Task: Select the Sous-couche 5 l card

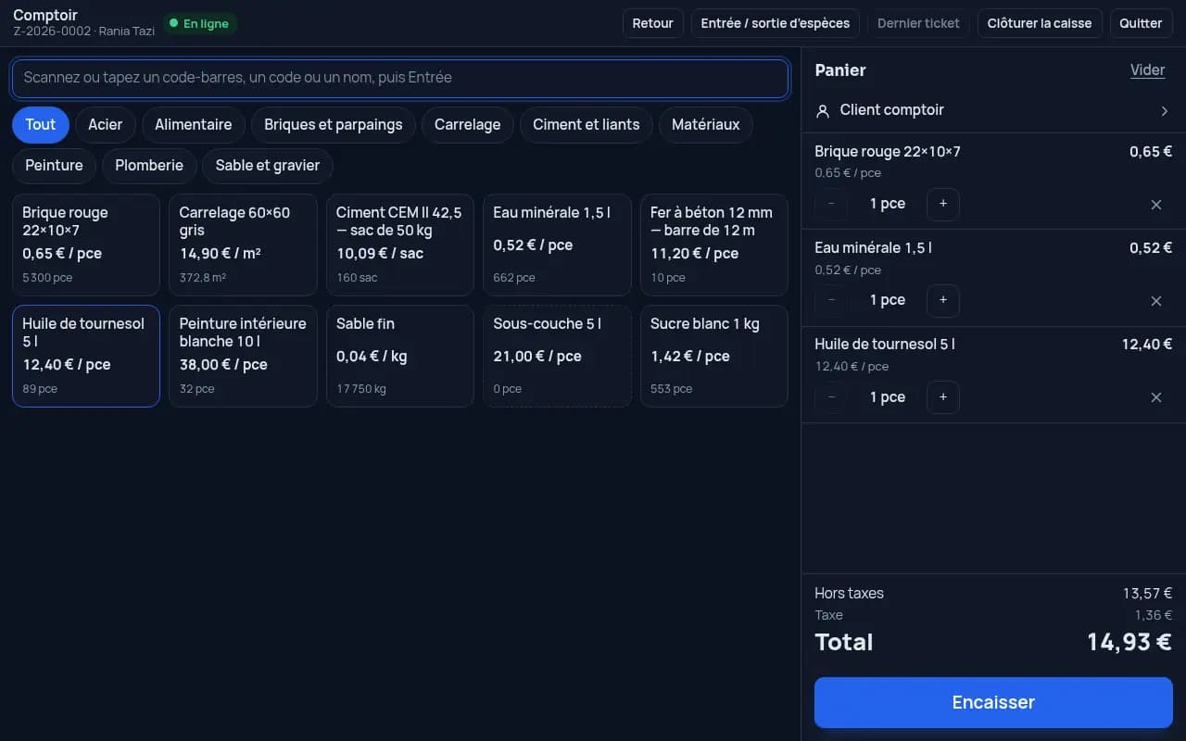Action: (x=557, y=356)
